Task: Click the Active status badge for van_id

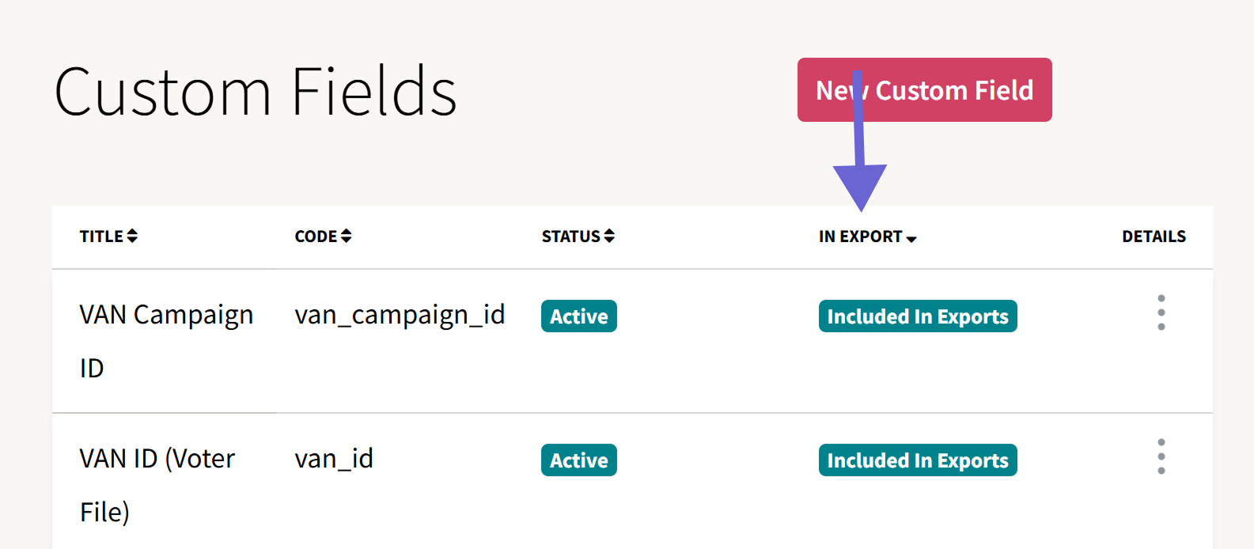Action: 578,460
